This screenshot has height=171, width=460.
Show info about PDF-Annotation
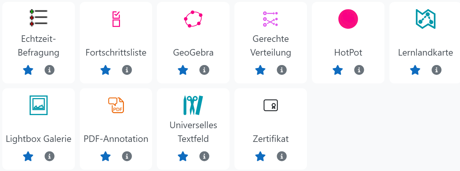click(x=127, y=156)
